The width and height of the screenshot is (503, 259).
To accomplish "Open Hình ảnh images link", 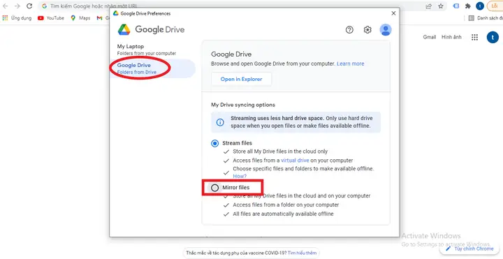I will coord(451,37).
